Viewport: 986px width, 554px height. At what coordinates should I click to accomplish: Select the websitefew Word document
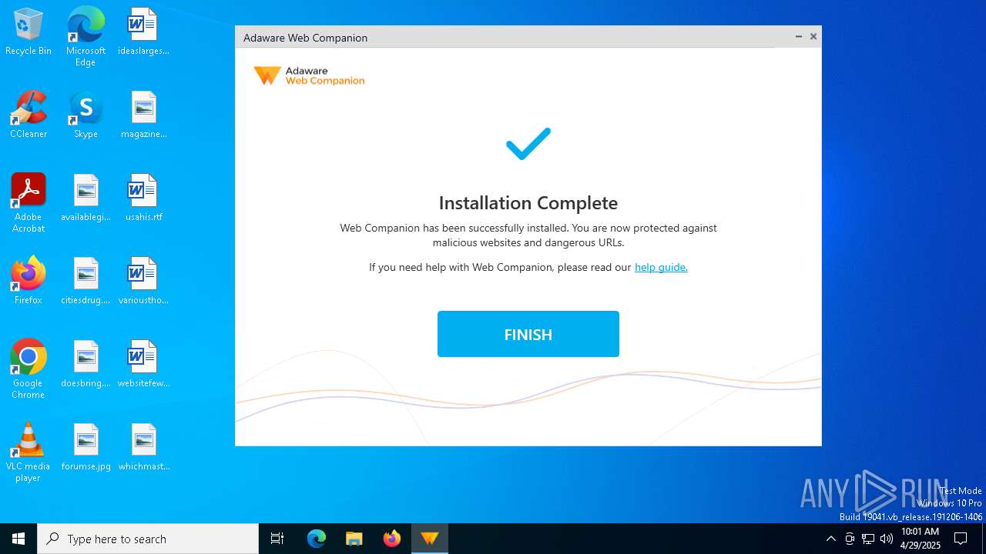click(x=143, y=365)
